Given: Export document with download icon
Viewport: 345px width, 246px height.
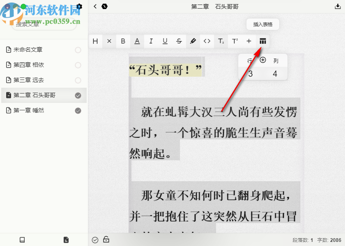Looking at the screenshot, I should [338, 7].
